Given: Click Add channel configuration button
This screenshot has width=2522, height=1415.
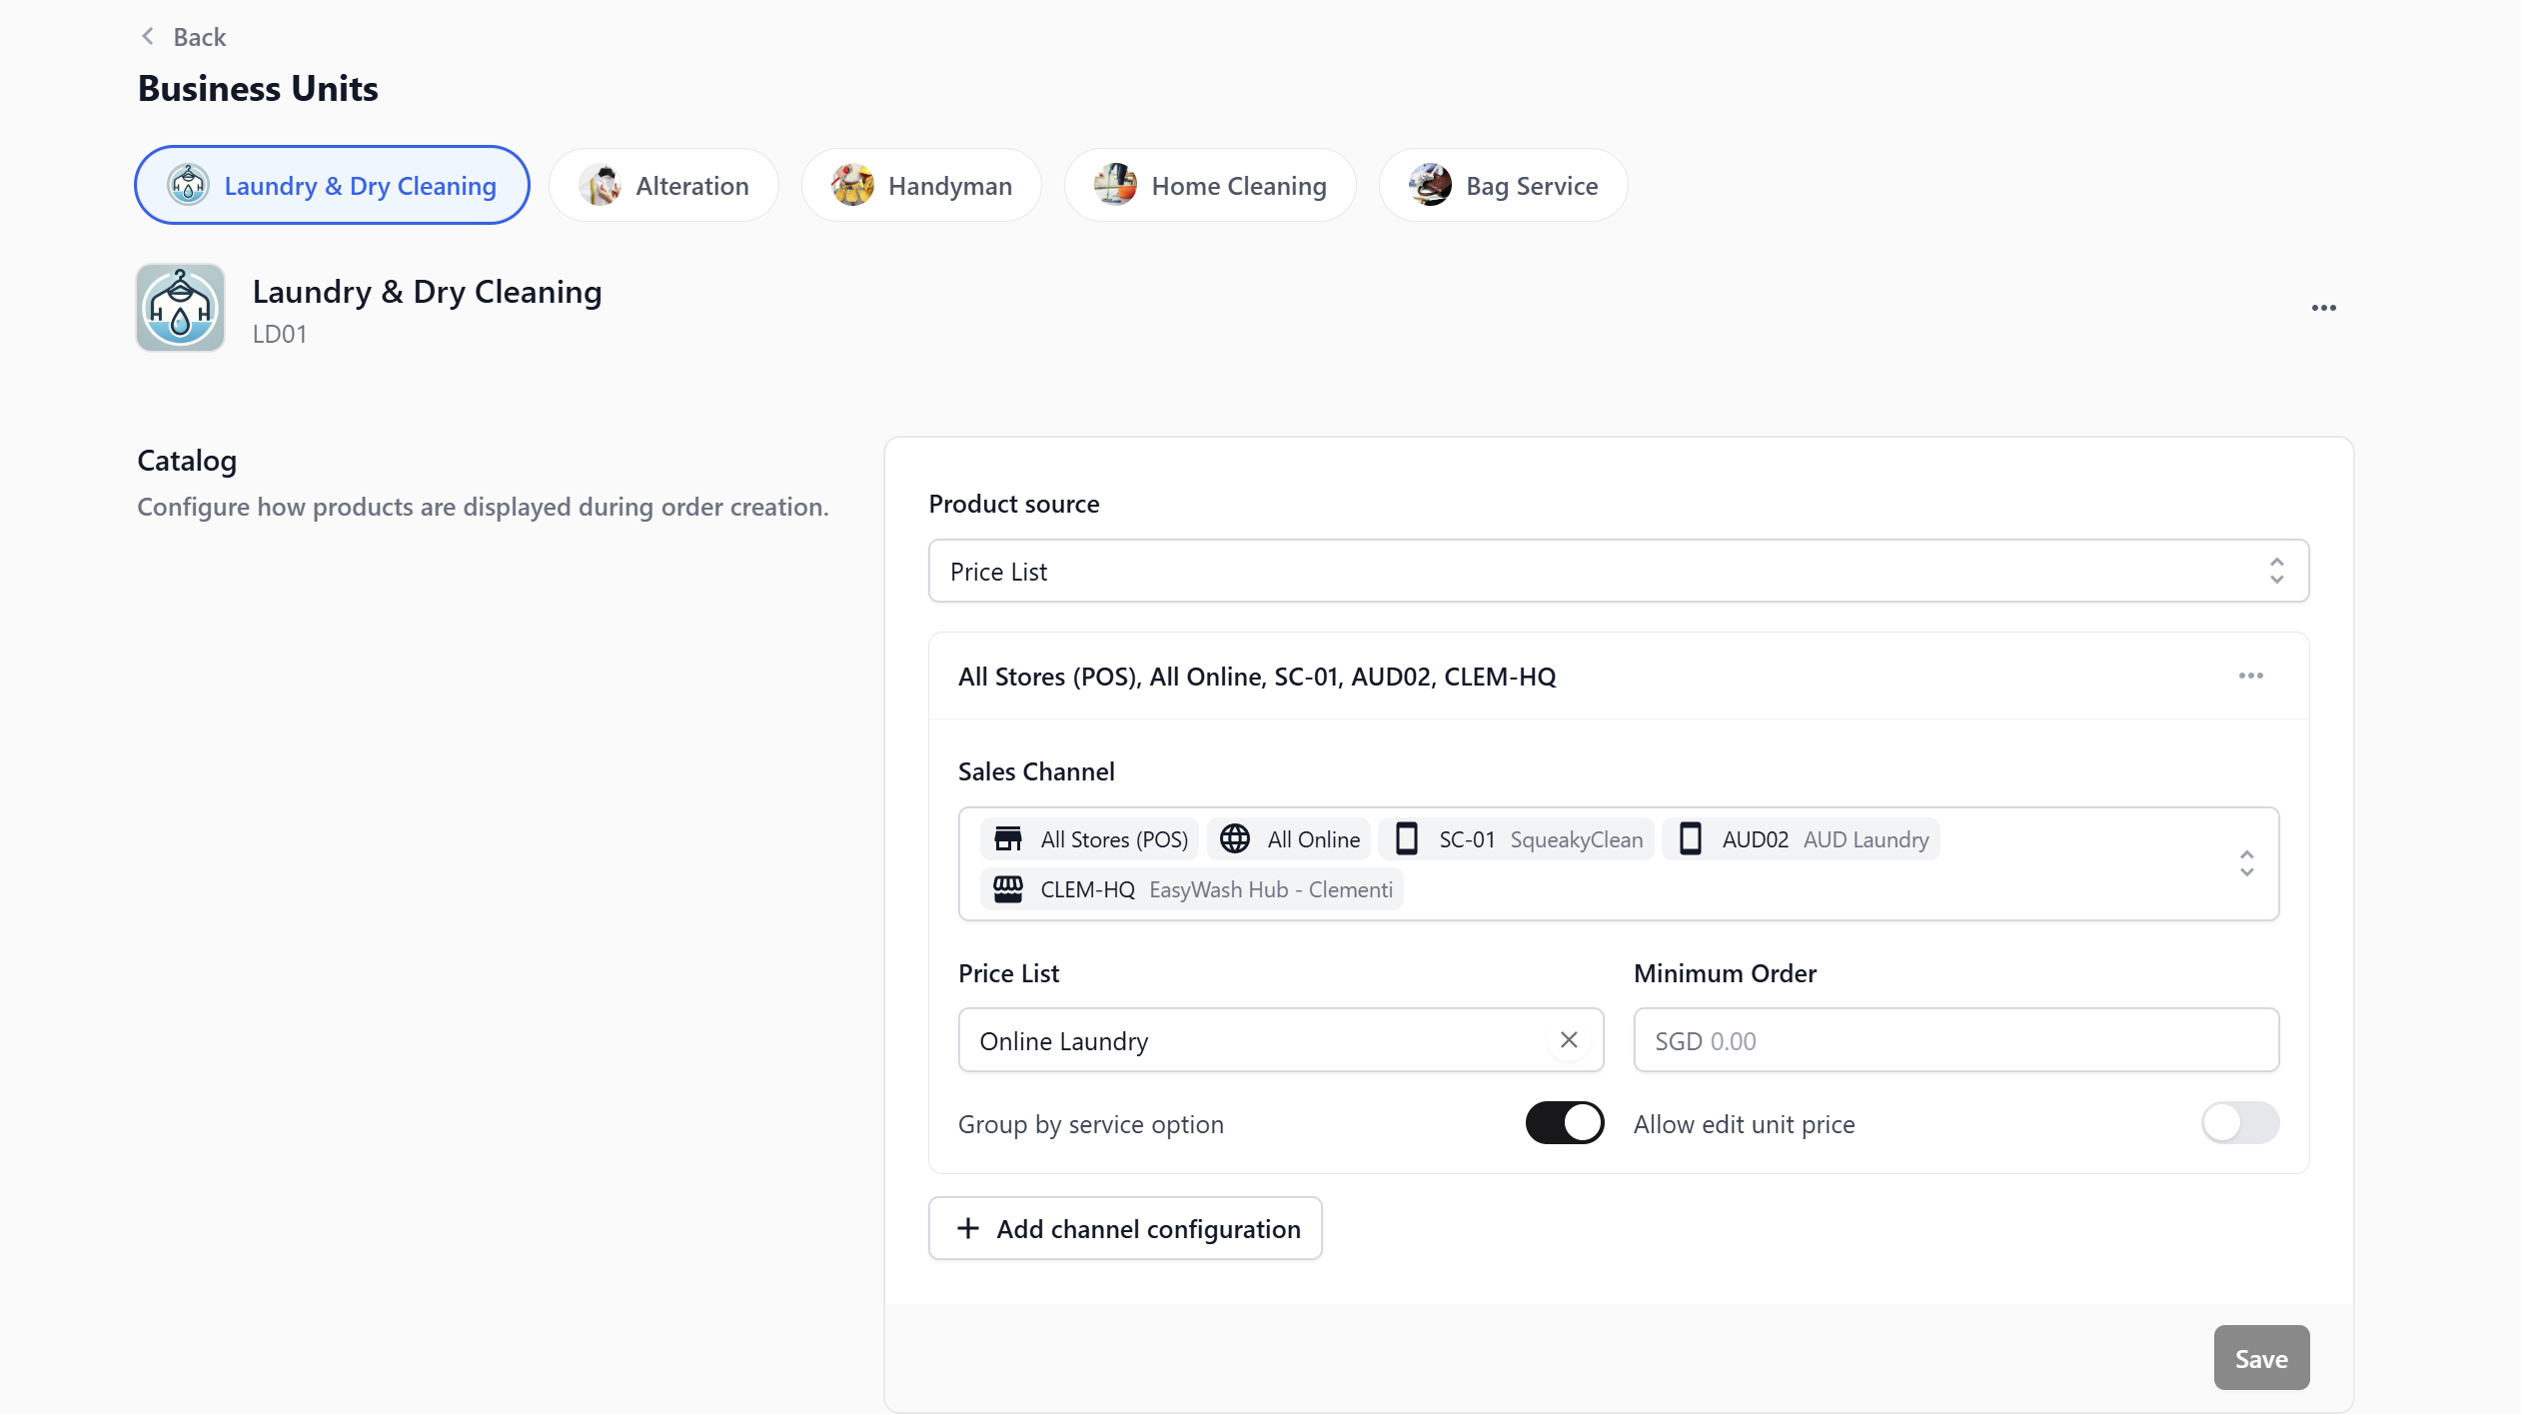Looking at the screenshot, I should pos(1125,1229).
